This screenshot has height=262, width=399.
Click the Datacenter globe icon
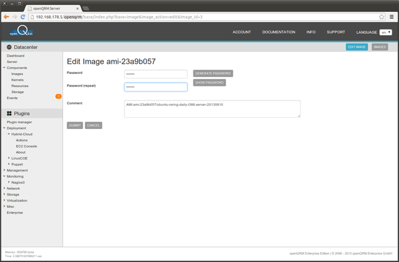pyautogui.click(x=9, y=47)
